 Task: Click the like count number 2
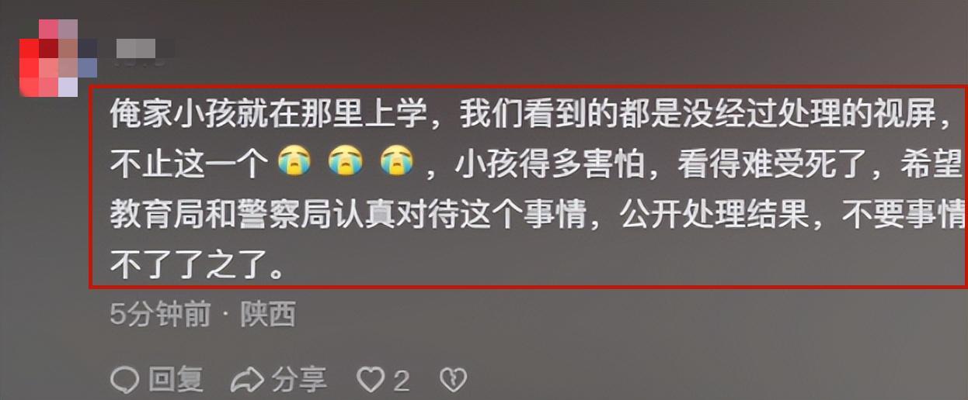click(401, 381)
